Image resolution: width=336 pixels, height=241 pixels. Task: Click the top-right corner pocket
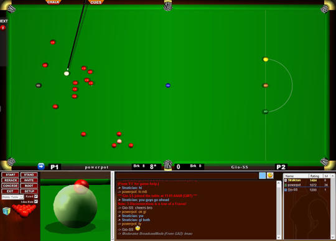click(x=324, y=9)
